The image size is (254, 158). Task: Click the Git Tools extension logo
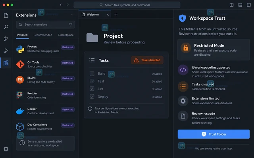tap(20, 64)
